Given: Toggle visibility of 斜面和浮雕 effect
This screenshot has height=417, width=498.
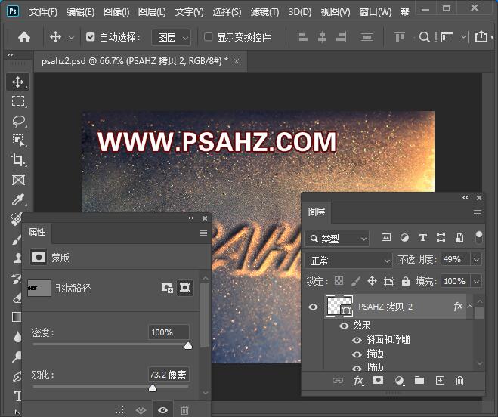Looking at the screenshot, I should (357, 340).
